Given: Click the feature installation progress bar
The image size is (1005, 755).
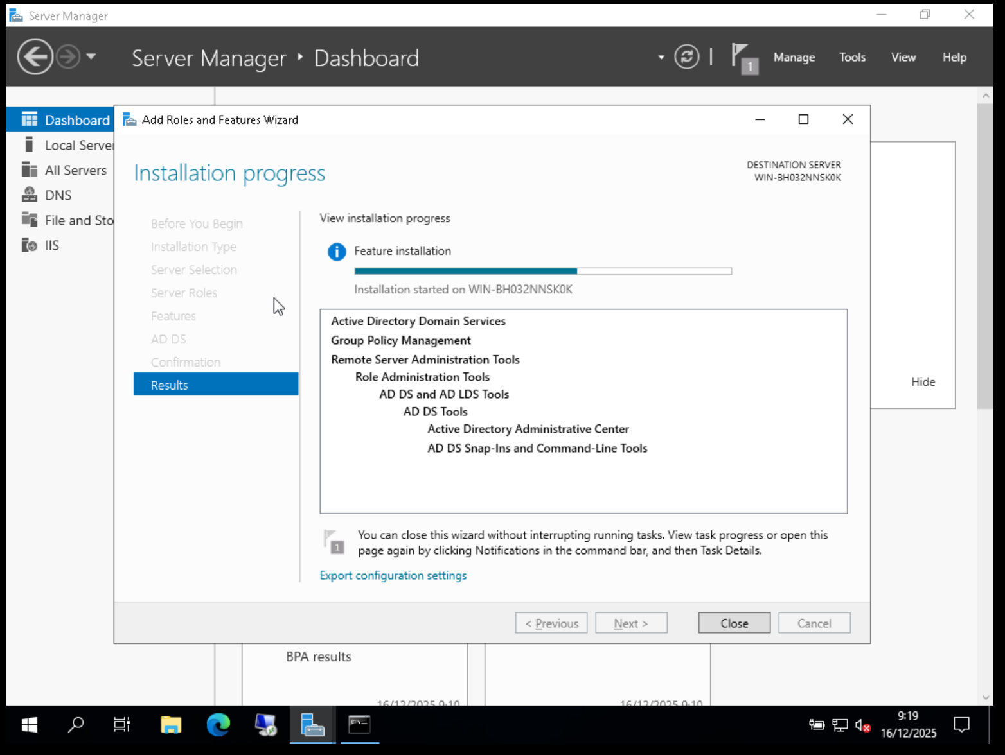Looking at the screenshot, I should [542, 271].
